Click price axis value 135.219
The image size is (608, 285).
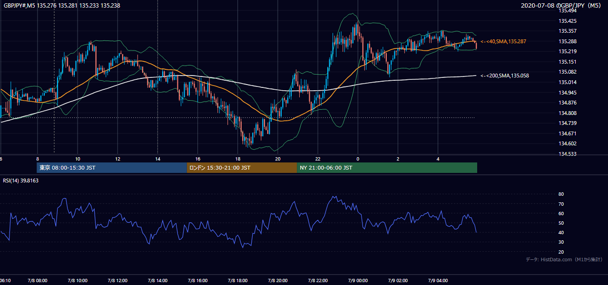click(x=568, y=51)
